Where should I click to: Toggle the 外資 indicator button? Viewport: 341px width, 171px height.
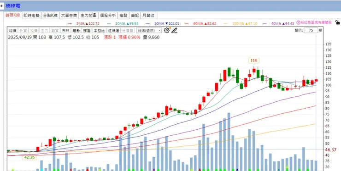point(23,31)
